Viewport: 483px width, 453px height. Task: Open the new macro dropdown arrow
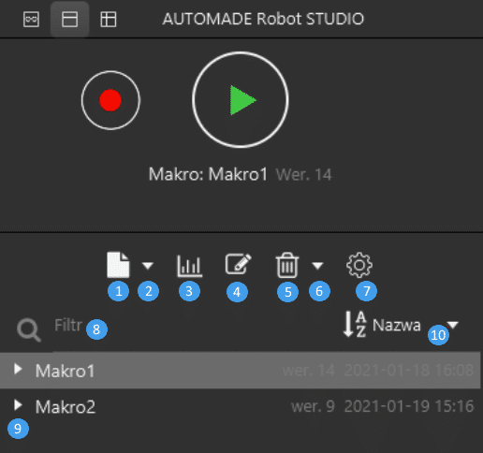click(148, 266)
